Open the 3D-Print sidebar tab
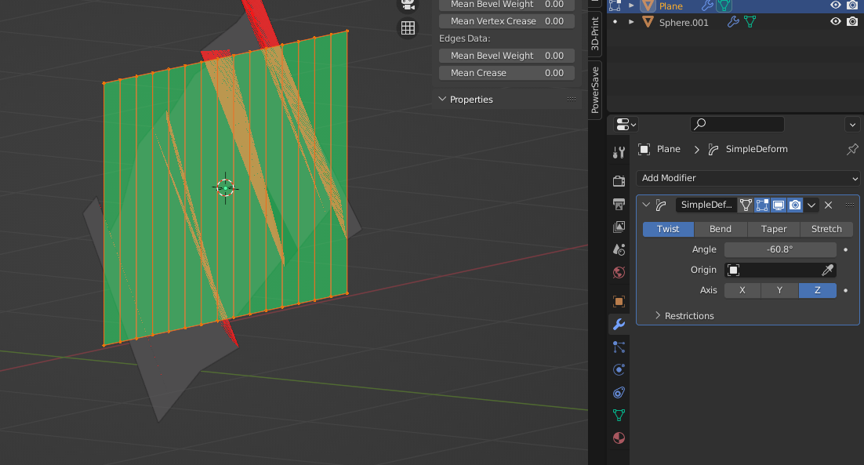The width and height of the screenshot is (864, 465). point(595,32)
